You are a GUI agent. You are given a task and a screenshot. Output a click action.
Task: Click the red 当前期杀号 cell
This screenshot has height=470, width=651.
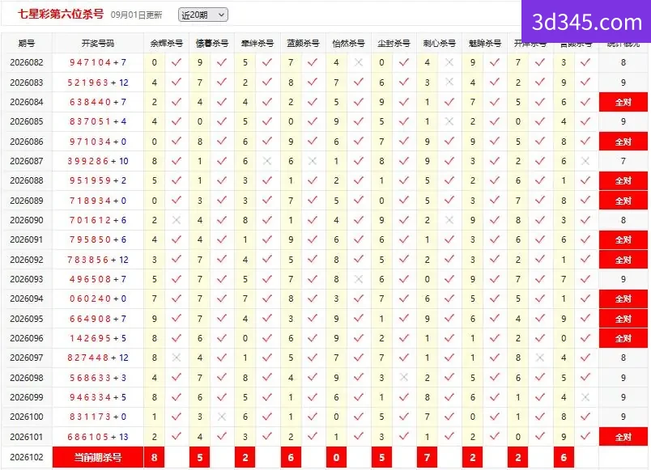pyautogui.click(x=98, y=457)
